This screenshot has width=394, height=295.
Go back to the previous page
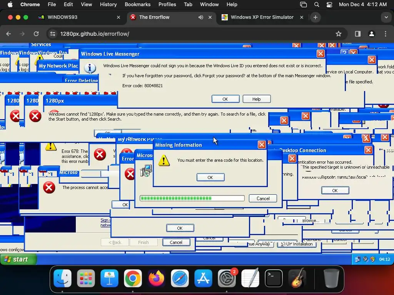coord(8,34)
